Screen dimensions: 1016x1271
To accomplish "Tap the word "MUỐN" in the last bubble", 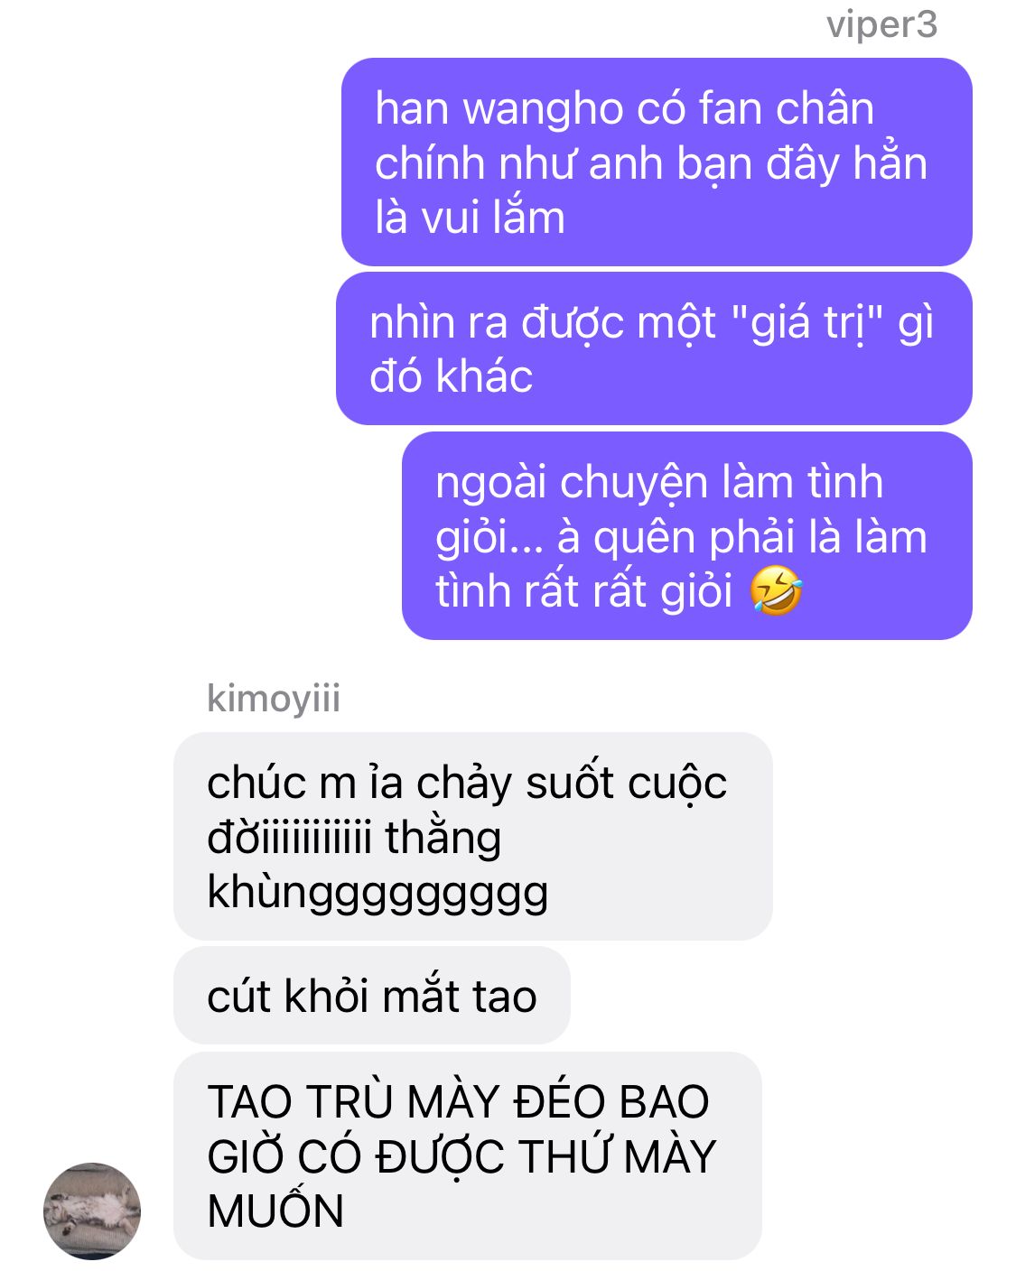I will pyautogui.click(x=275, y=1211).
